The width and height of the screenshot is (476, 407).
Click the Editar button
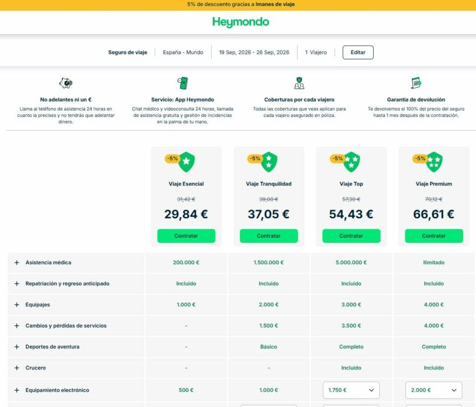pos(358,52)
